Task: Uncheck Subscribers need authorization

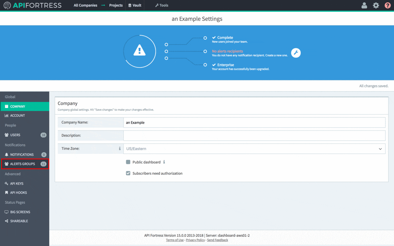Action: [x=128, y=173]
